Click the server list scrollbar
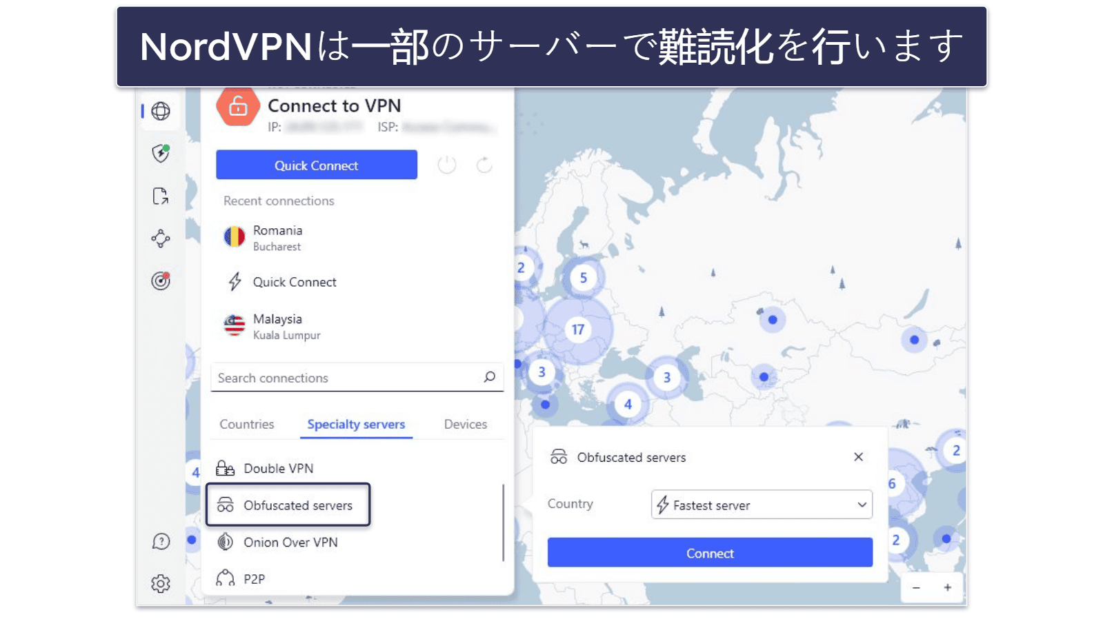Screen dimensions: 1103x619 click(504, 522)
